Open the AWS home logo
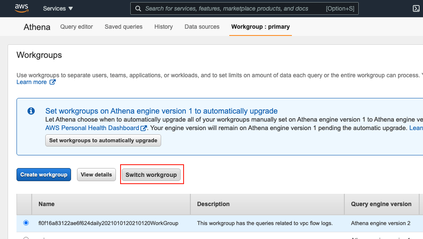This screenshot has height=239, width=423. click(22, 8)
